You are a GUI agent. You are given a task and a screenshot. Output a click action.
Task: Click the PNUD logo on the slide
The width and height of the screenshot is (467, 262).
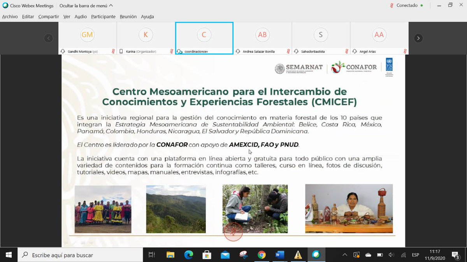pos(389,67)
